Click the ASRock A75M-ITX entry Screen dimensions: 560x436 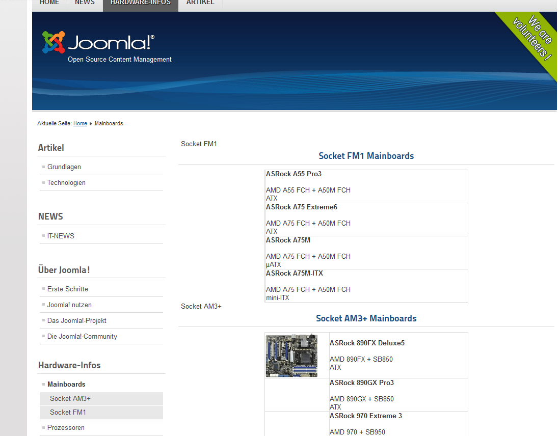tap(295, 273)
